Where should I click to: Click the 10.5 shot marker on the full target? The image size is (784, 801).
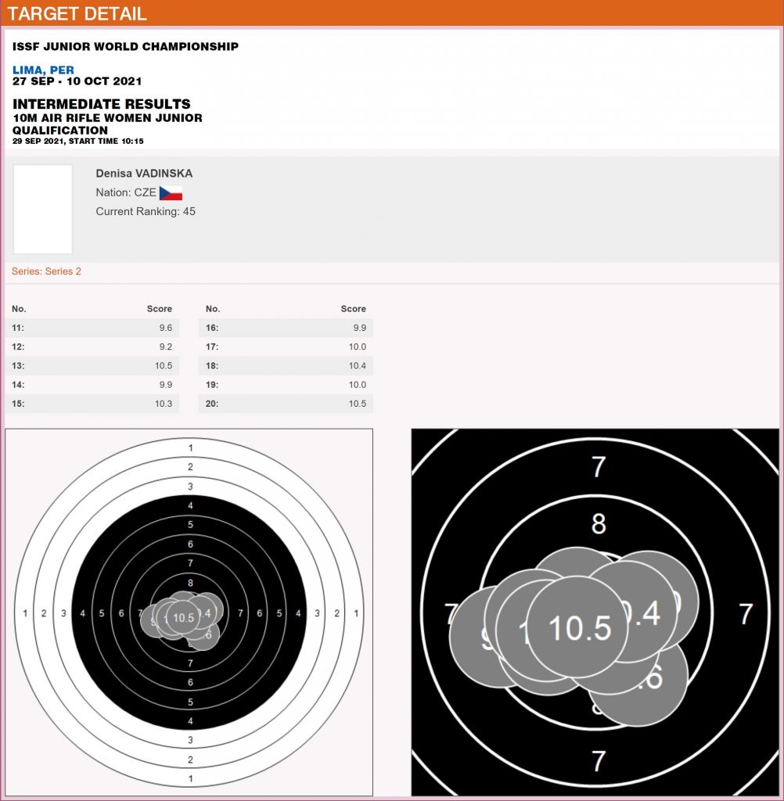(x=183, y=618)
